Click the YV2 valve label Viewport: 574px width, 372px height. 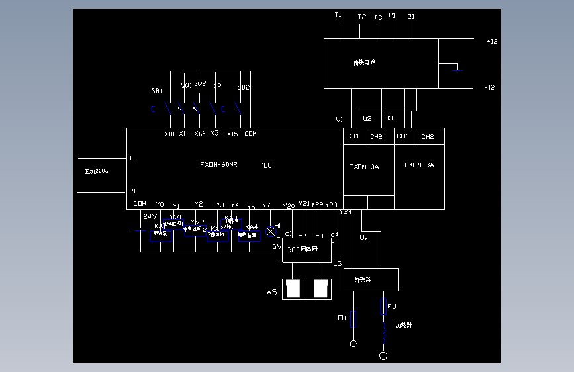coord(198,222)
